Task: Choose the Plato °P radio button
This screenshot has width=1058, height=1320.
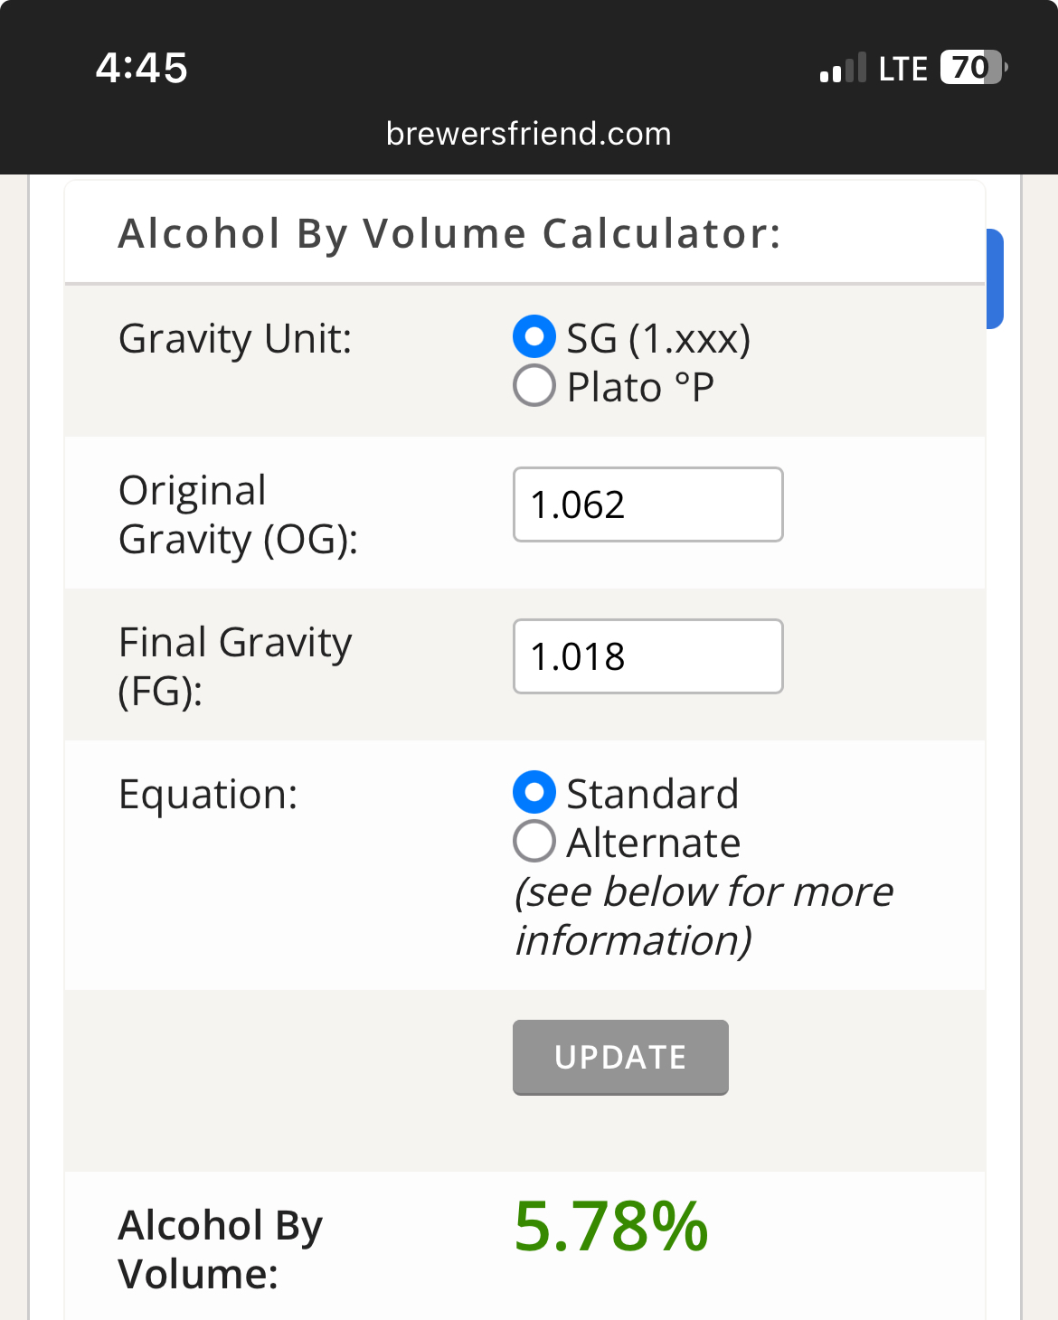Action: point(534,386)
